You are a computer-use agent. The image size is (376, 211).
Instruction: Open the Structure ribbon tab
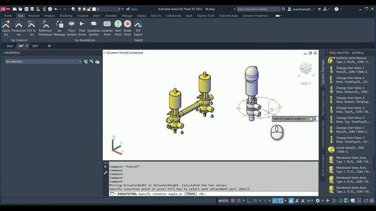(x=34, y=16)
